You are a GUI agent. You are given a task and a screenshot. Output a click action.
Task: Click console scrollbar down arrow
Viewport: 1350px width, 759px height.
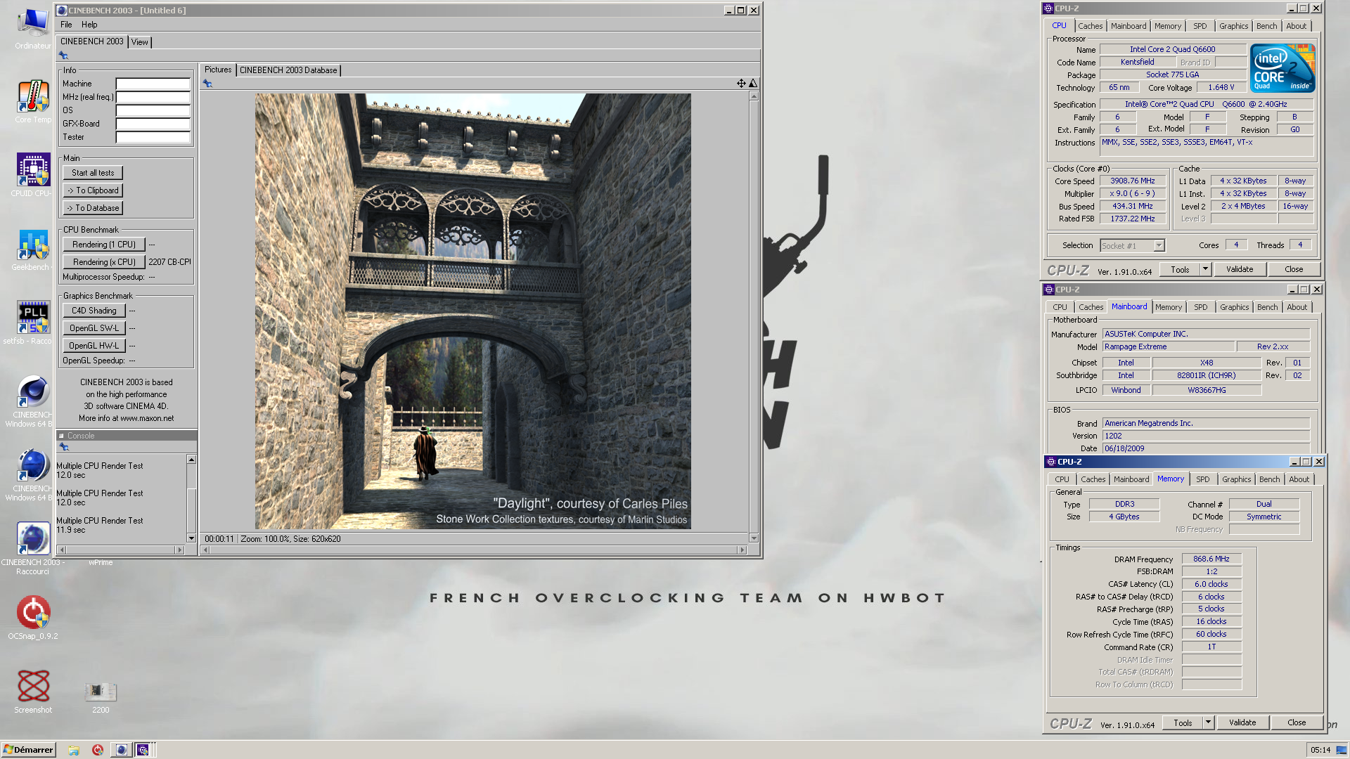tap(191, 538)
